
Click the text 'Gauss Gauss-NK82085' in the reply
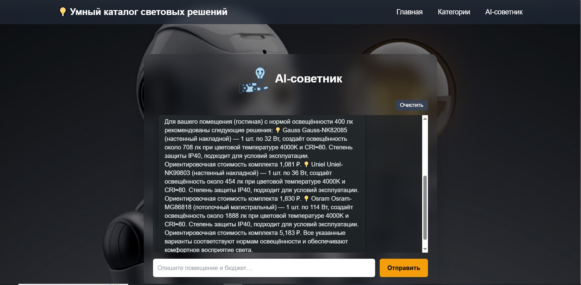click(315, 130)
